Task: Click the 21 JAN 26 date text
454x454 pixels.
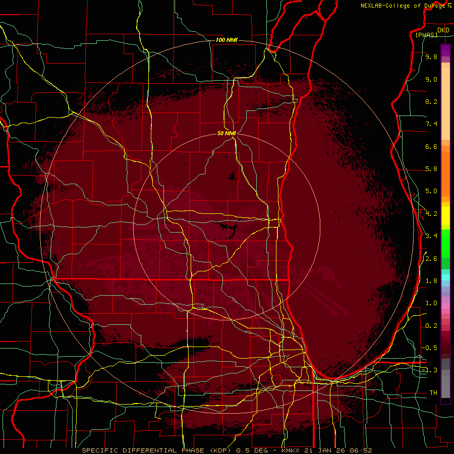Action: click(325, 450)
